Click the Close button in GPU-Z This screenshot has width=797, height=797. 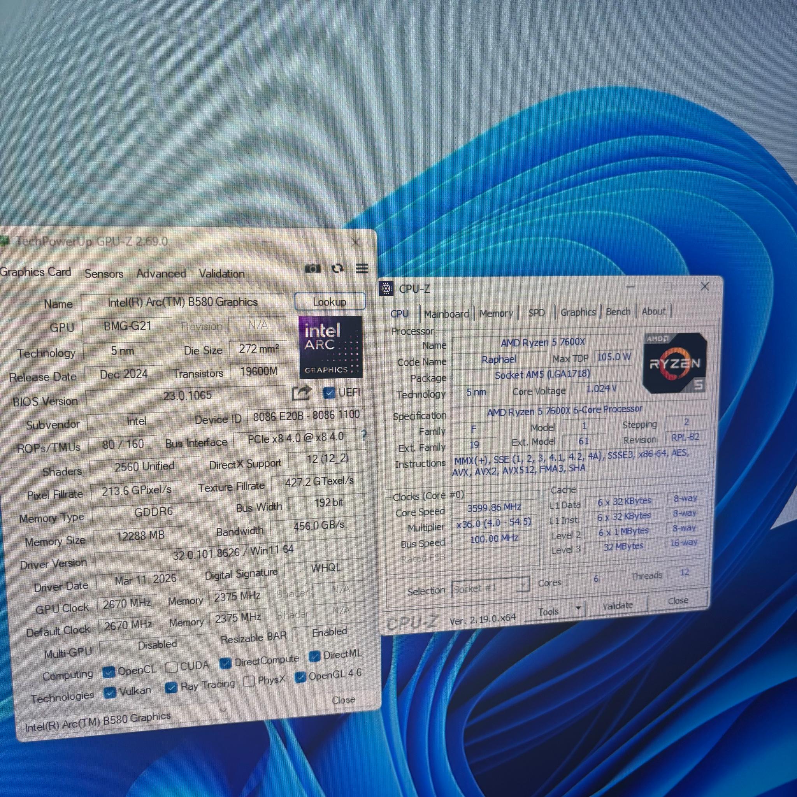[343, 700]
